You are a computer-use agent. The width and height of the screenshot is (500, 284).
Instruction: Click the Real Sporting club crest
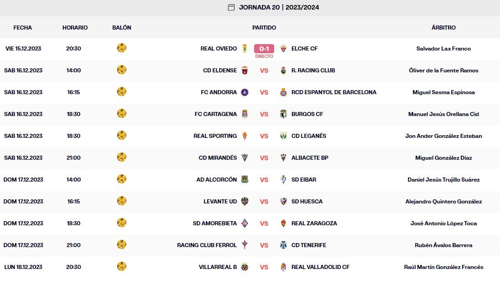[245, 136]
